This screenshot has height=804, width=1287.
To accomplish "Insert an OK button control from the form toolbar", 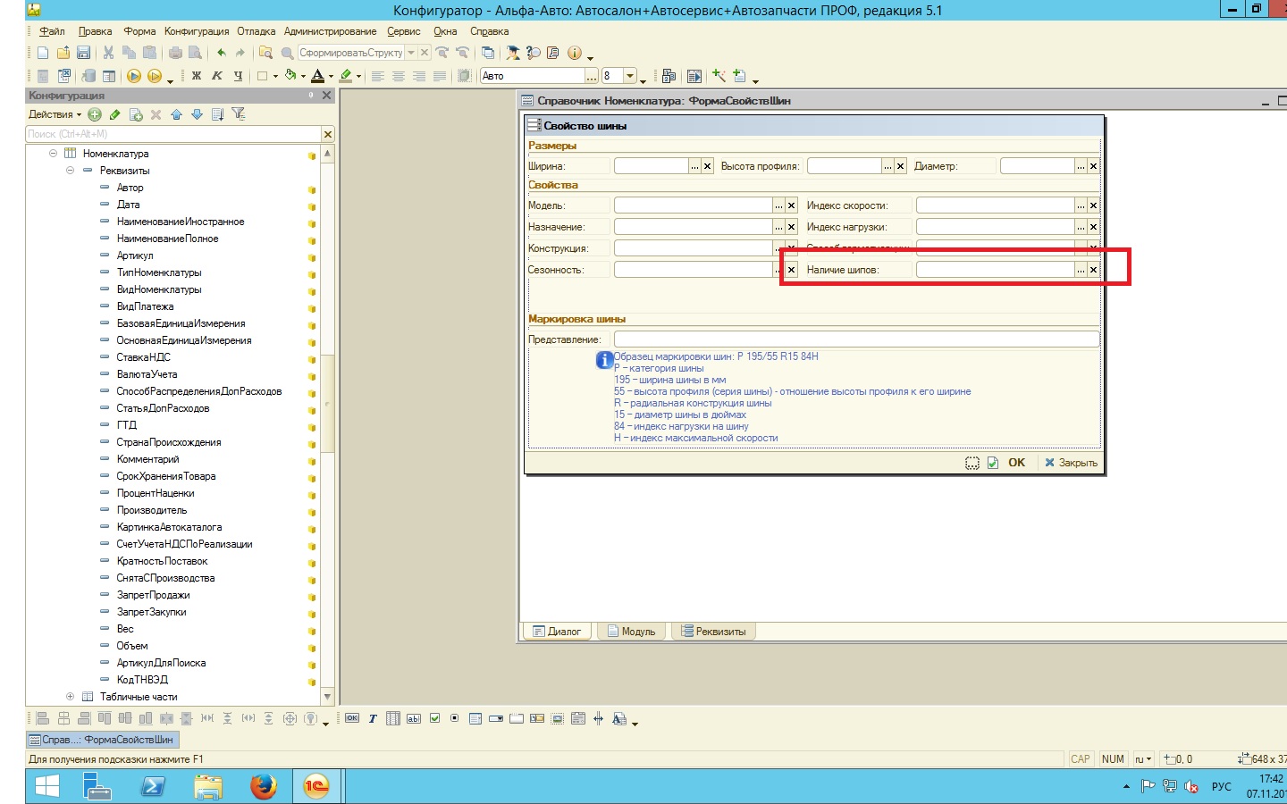I will click(x=352, y=718).
